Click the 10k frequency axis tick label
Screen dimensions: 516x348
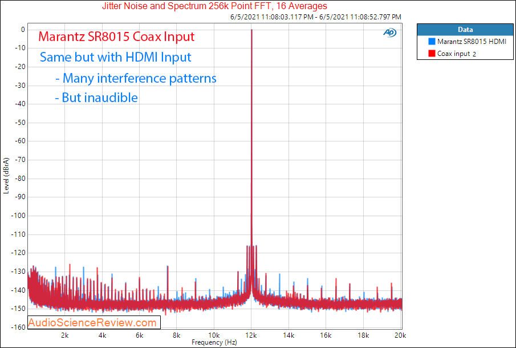(214, 335)
